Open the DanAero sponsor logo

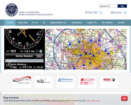(x=22, y=82)
